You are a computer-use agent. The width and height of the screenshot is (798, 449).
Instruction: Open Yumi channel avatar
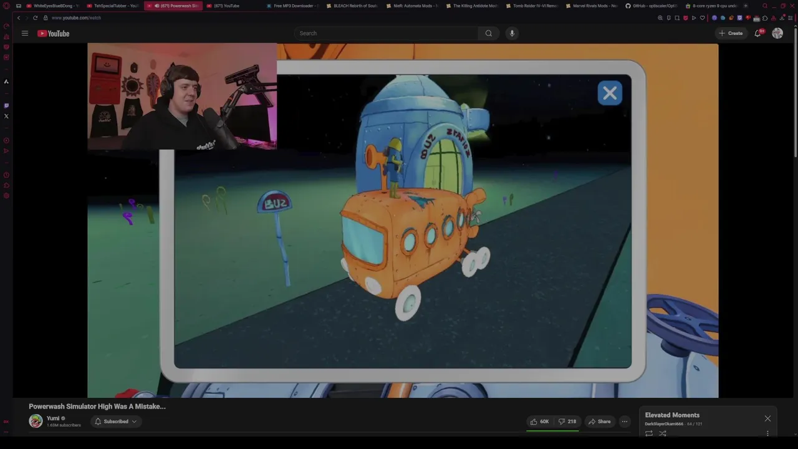[x=36, y=421]
